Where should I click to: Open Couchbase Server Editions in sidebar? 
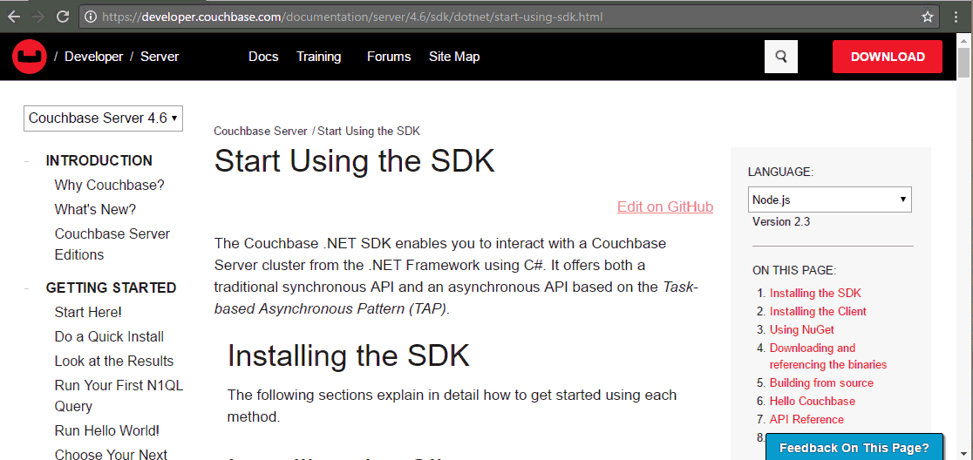point(112,244)
